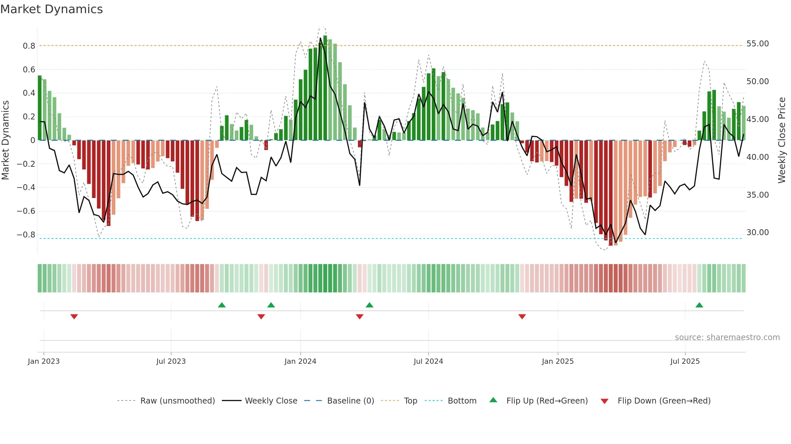Click the 30.00 price axis label
The image size is (791, 444).
[758, 233]
